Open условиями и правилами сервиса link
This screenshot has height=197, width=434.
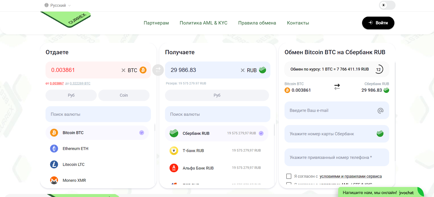350,176
